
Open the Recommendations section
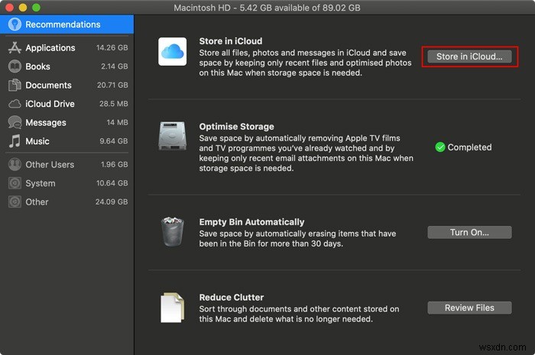pyautogui.click(x=67, y=24)
